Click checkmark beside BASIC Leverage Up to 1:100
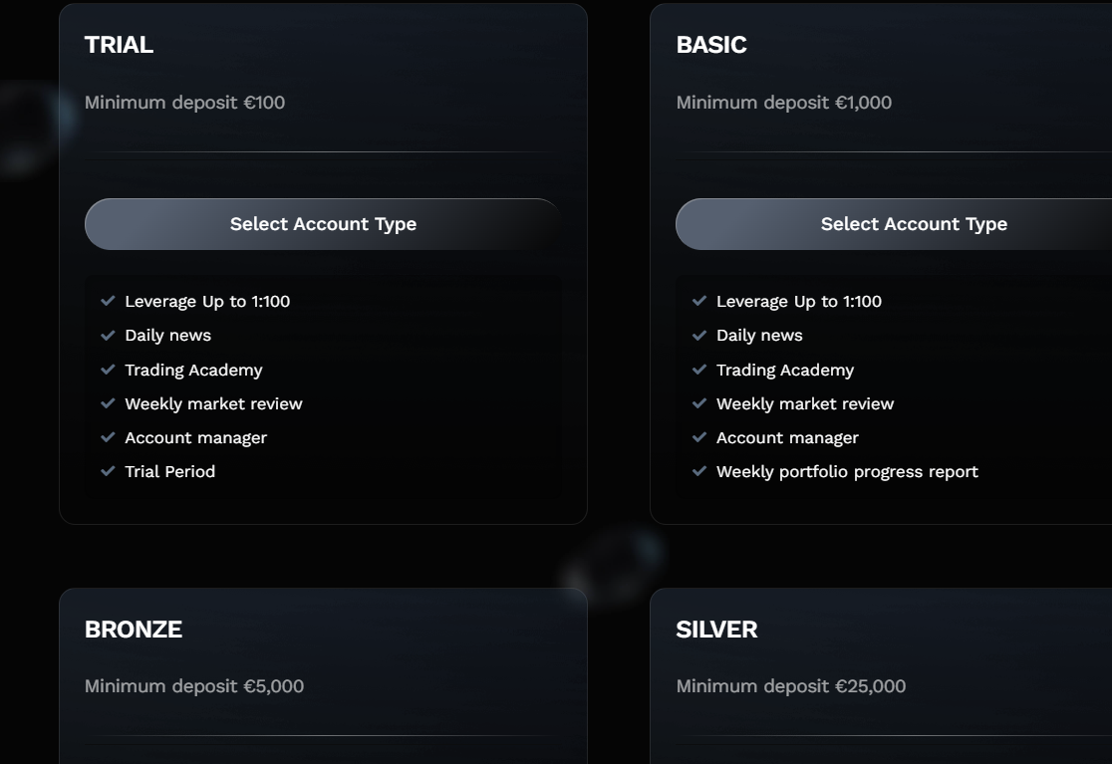The image size is (1112, 764). coord(699,301)
